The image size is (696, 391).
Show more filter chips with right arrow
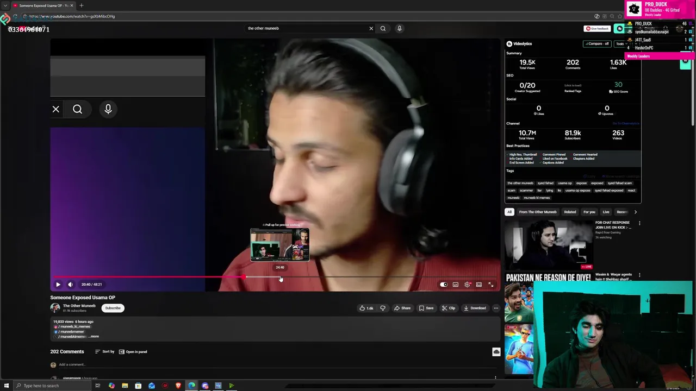click(636, 212)
